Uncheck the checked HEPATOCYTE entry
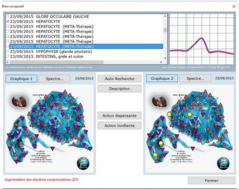The image size is (239, 189). coord(8,22)
